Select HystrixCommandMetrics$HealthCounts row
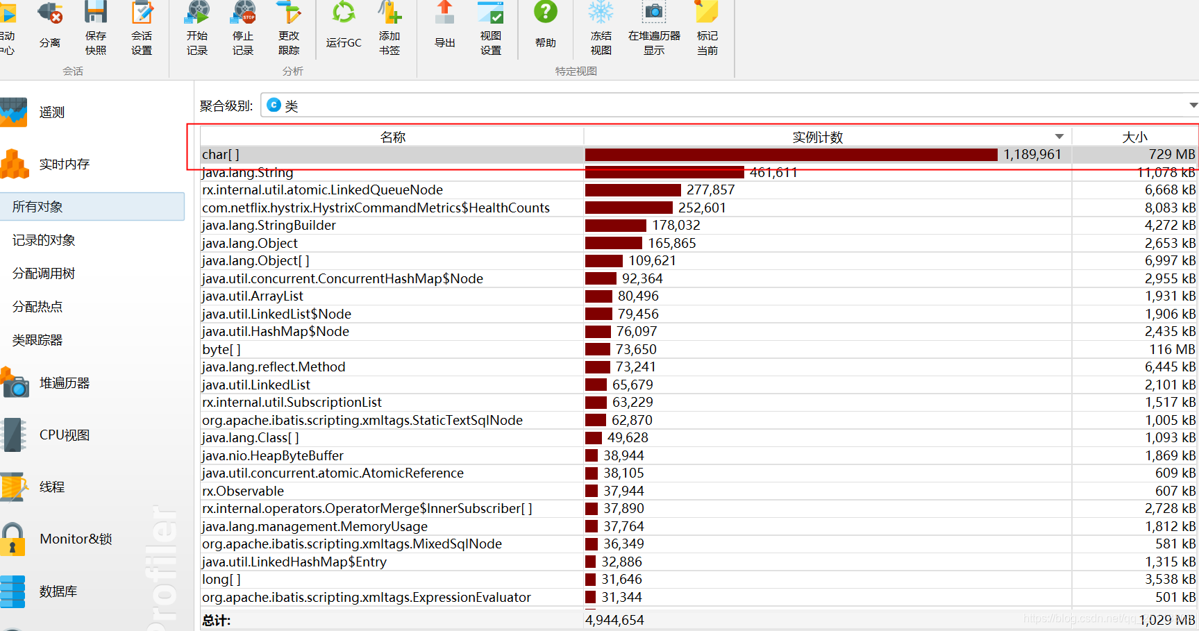 tap(700, 208)
